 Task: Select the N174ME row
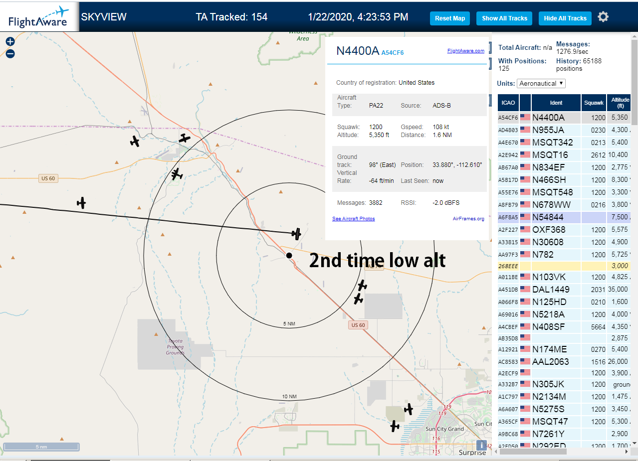click(x=565, y=349)
